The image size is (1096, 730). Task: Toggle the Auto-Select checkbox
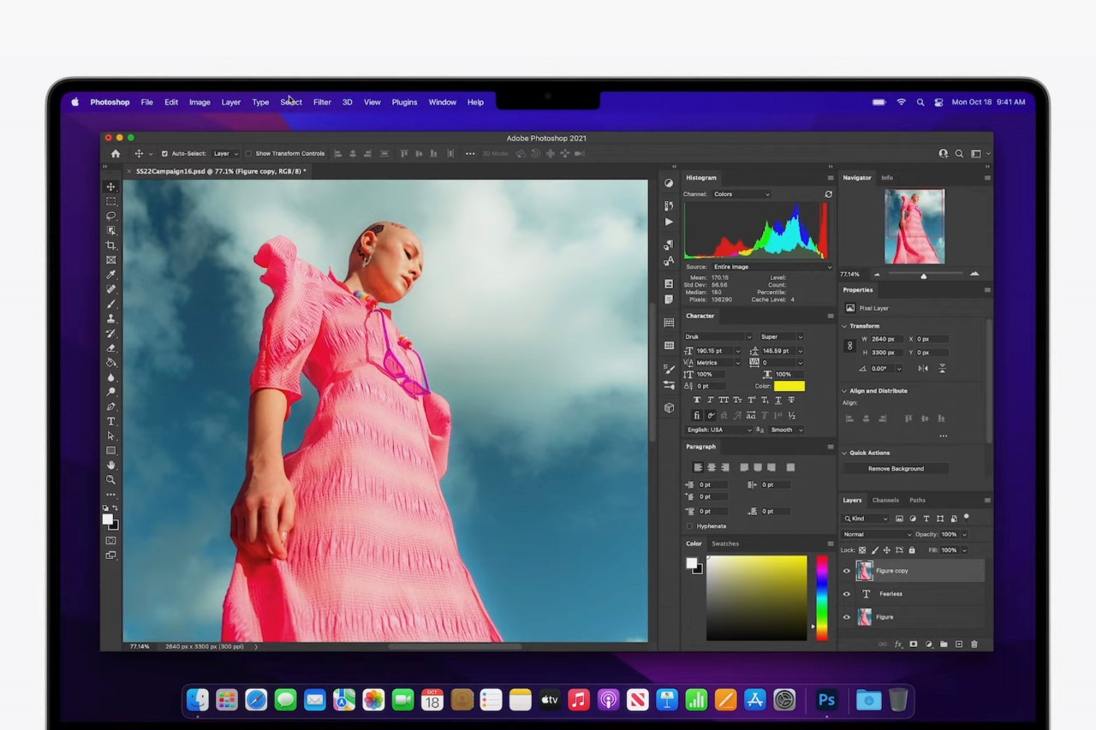[164, 154]
